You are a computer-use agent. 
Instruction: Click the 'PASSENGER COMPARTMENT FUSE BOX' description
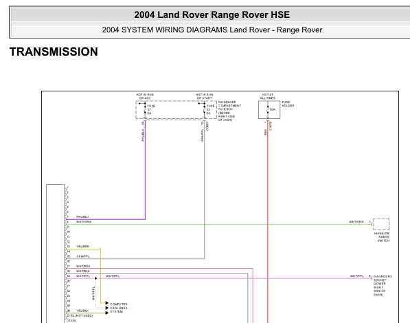(x=229, y=111)
